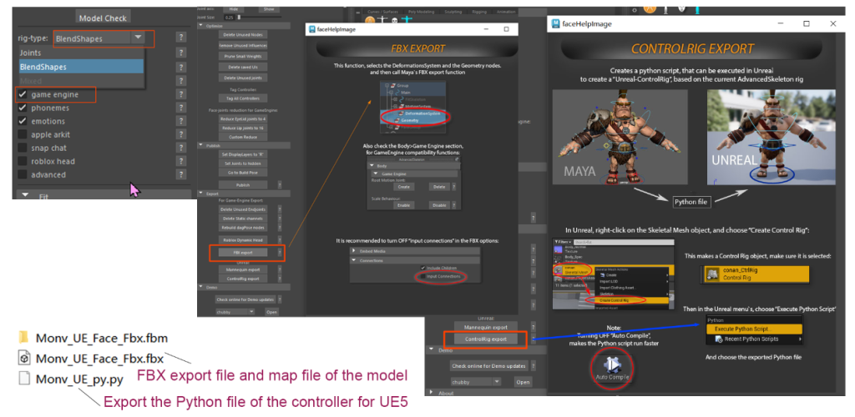Image resolution: width=855 pixels, height=417 pixels.
Task: Open help beside roblox head checkbox
Action: pos(181,161)
